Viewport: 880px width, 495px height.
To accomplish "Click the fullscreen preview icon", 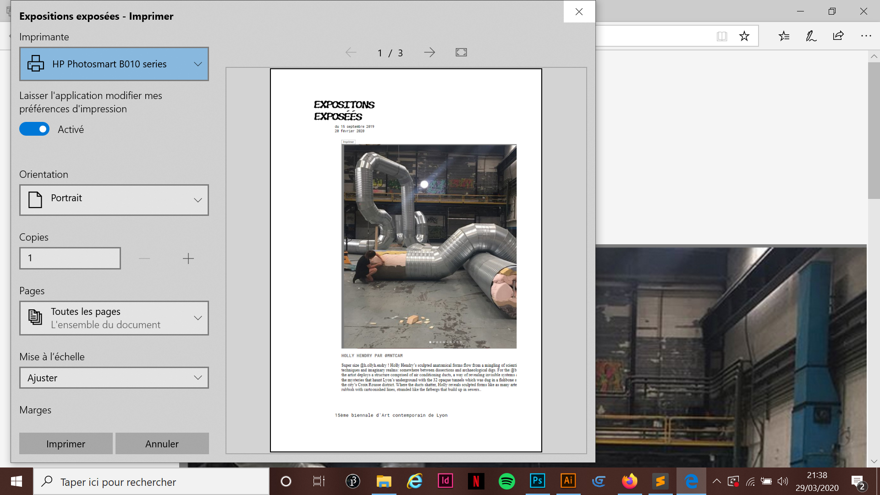I will tap(461, 53).
